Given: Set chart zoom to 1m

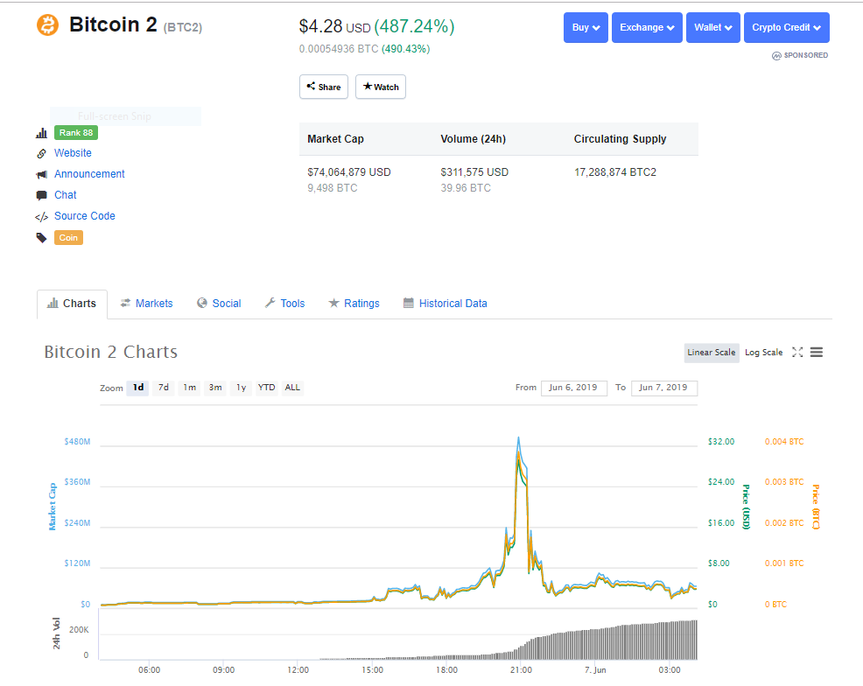Looking at the screenshot, I should coord(189,388).
